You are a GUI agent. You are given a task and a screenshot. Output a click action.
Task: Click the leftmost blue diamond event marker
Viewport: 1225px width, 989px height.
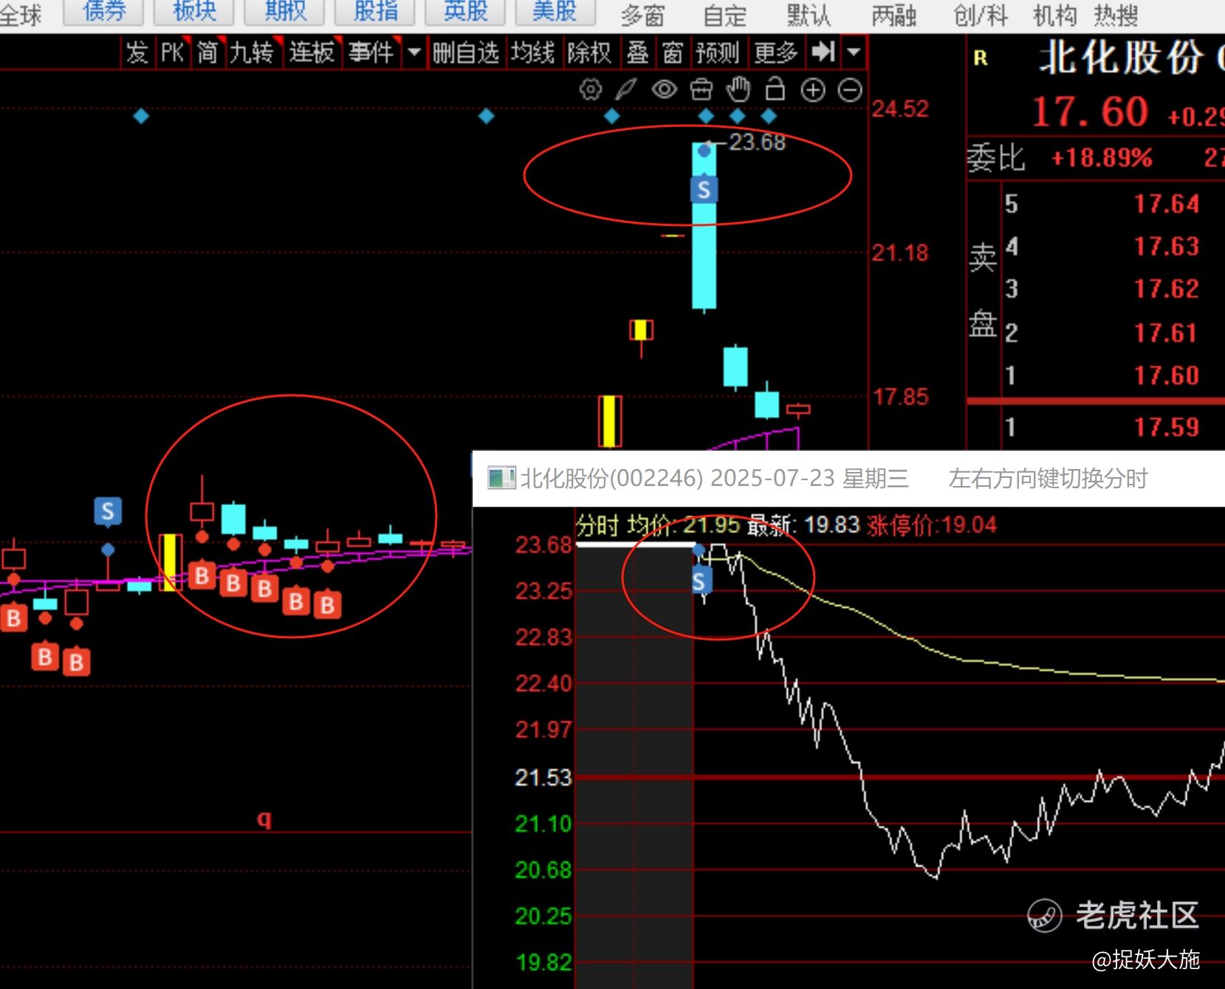point(141,116)
